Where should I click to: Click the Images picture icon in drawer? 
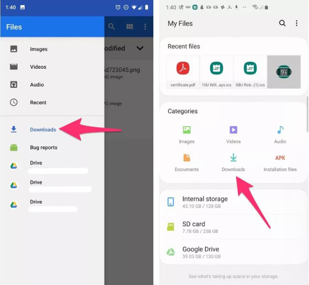click(14, 49)
